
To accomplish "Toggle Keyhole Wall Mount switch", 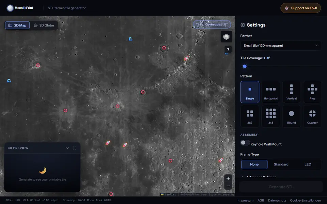I will [245, 143].
